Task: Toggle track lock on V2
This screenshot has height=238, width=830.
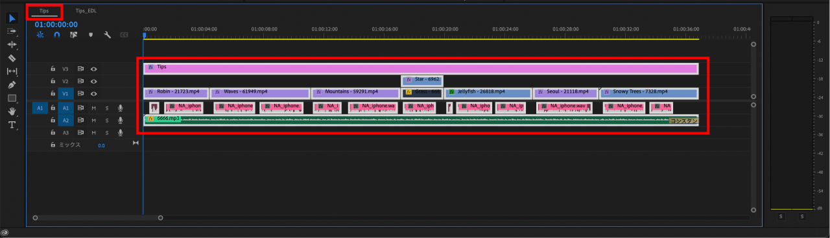Action: 53,81
